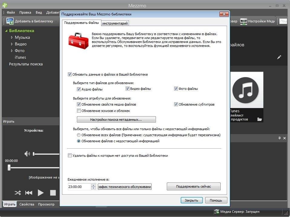Click the Add to Library toolbar icon
Viewport: 290px width, 217px height.
10,21
